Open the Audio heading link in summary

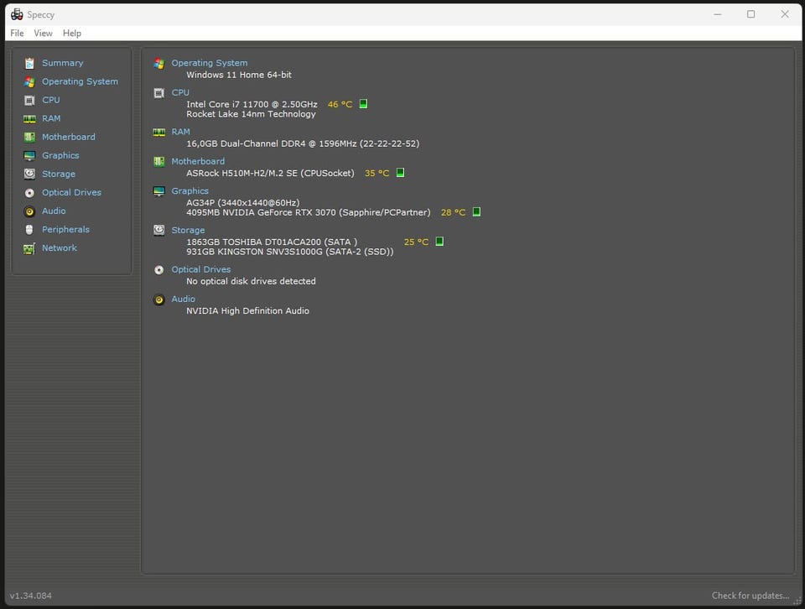184,299
